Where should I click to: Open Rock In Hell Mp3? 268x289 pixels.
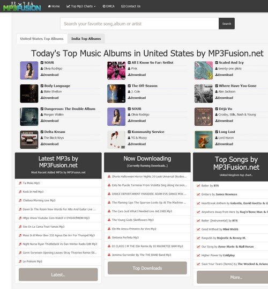click(33, 192)
